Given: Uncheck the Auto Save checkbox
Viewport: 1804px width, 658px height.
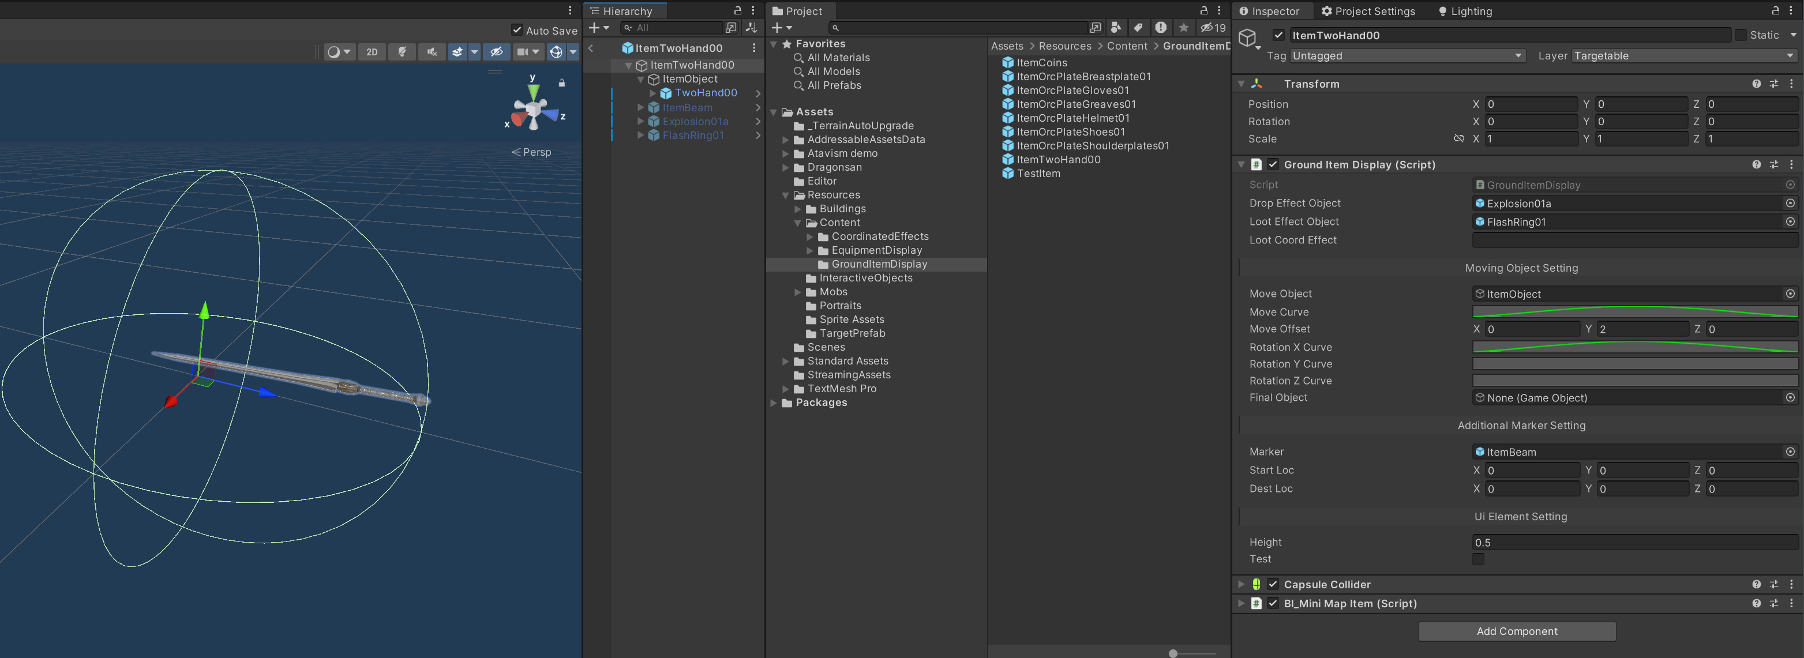Looking at the screenshot, I should tap(517, 30).
